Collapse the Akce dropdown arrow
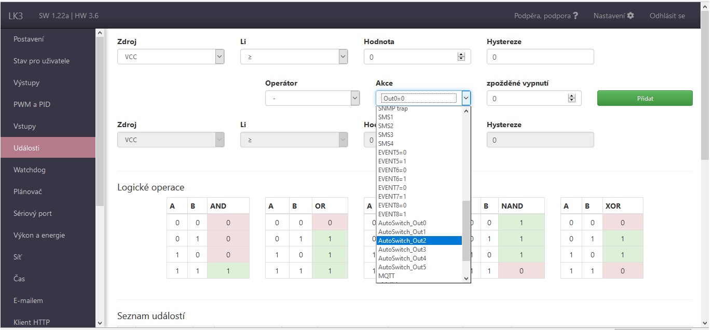Image resolution: width=713 pixels, height=330 pixels. (x=465, y=98)
